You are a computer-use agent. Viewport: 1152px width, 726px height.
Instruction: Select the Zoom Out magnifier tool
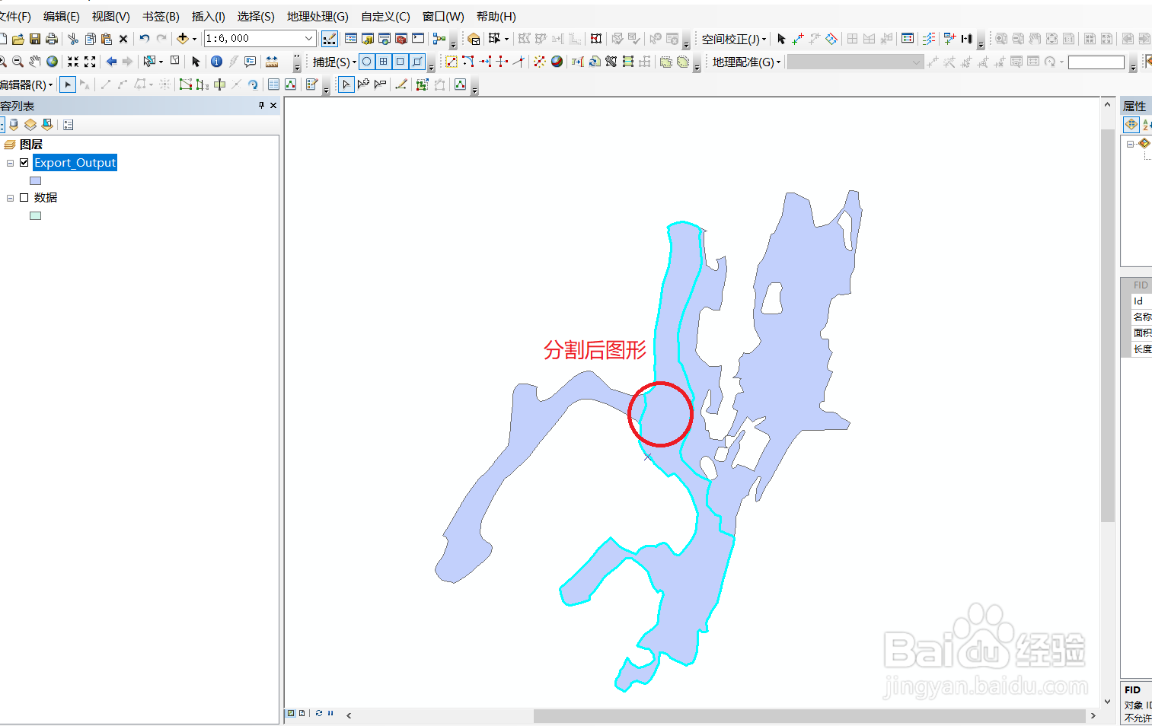click(x=18, y=62)
